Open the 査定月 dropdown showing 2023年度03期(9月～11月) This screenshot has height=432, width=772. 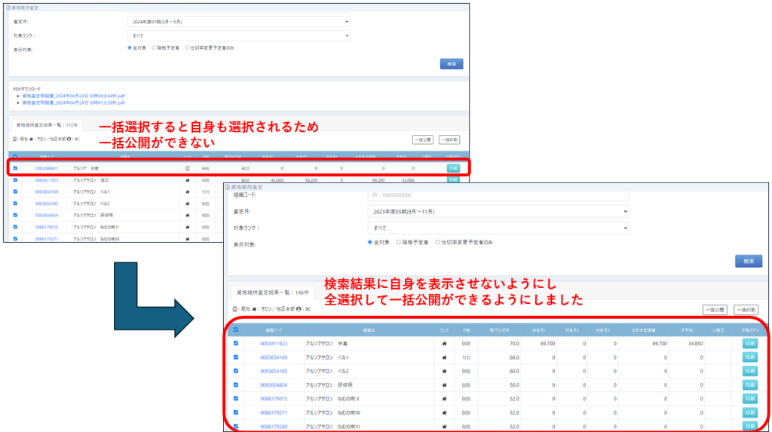[498, 212]
